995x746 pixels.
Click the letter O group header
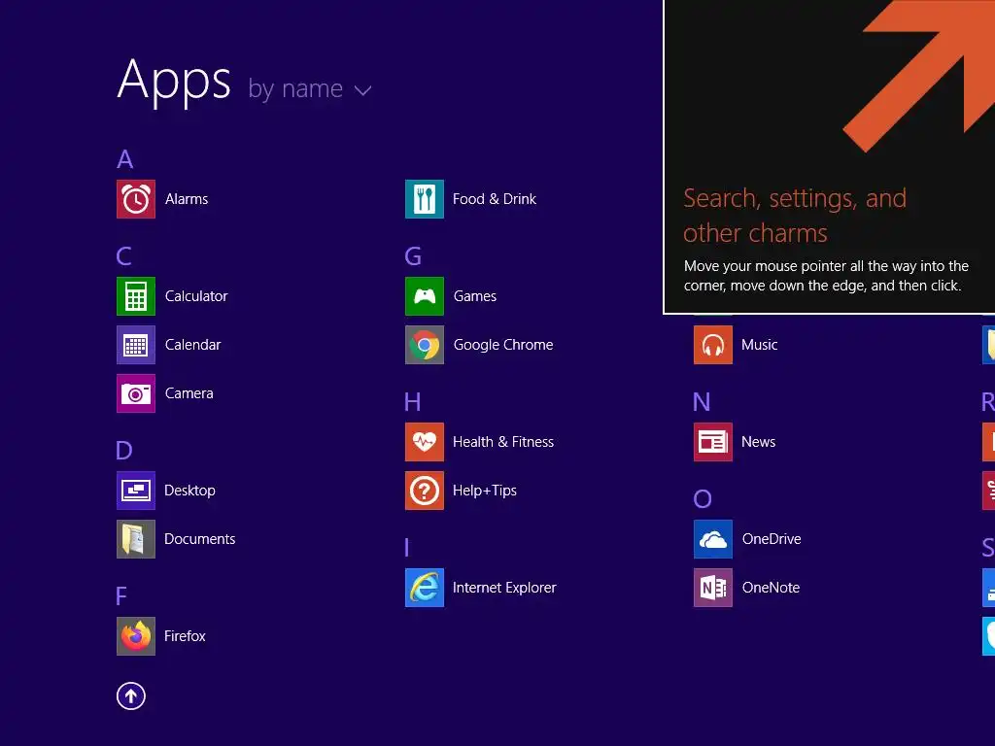[x=703, y=499]
